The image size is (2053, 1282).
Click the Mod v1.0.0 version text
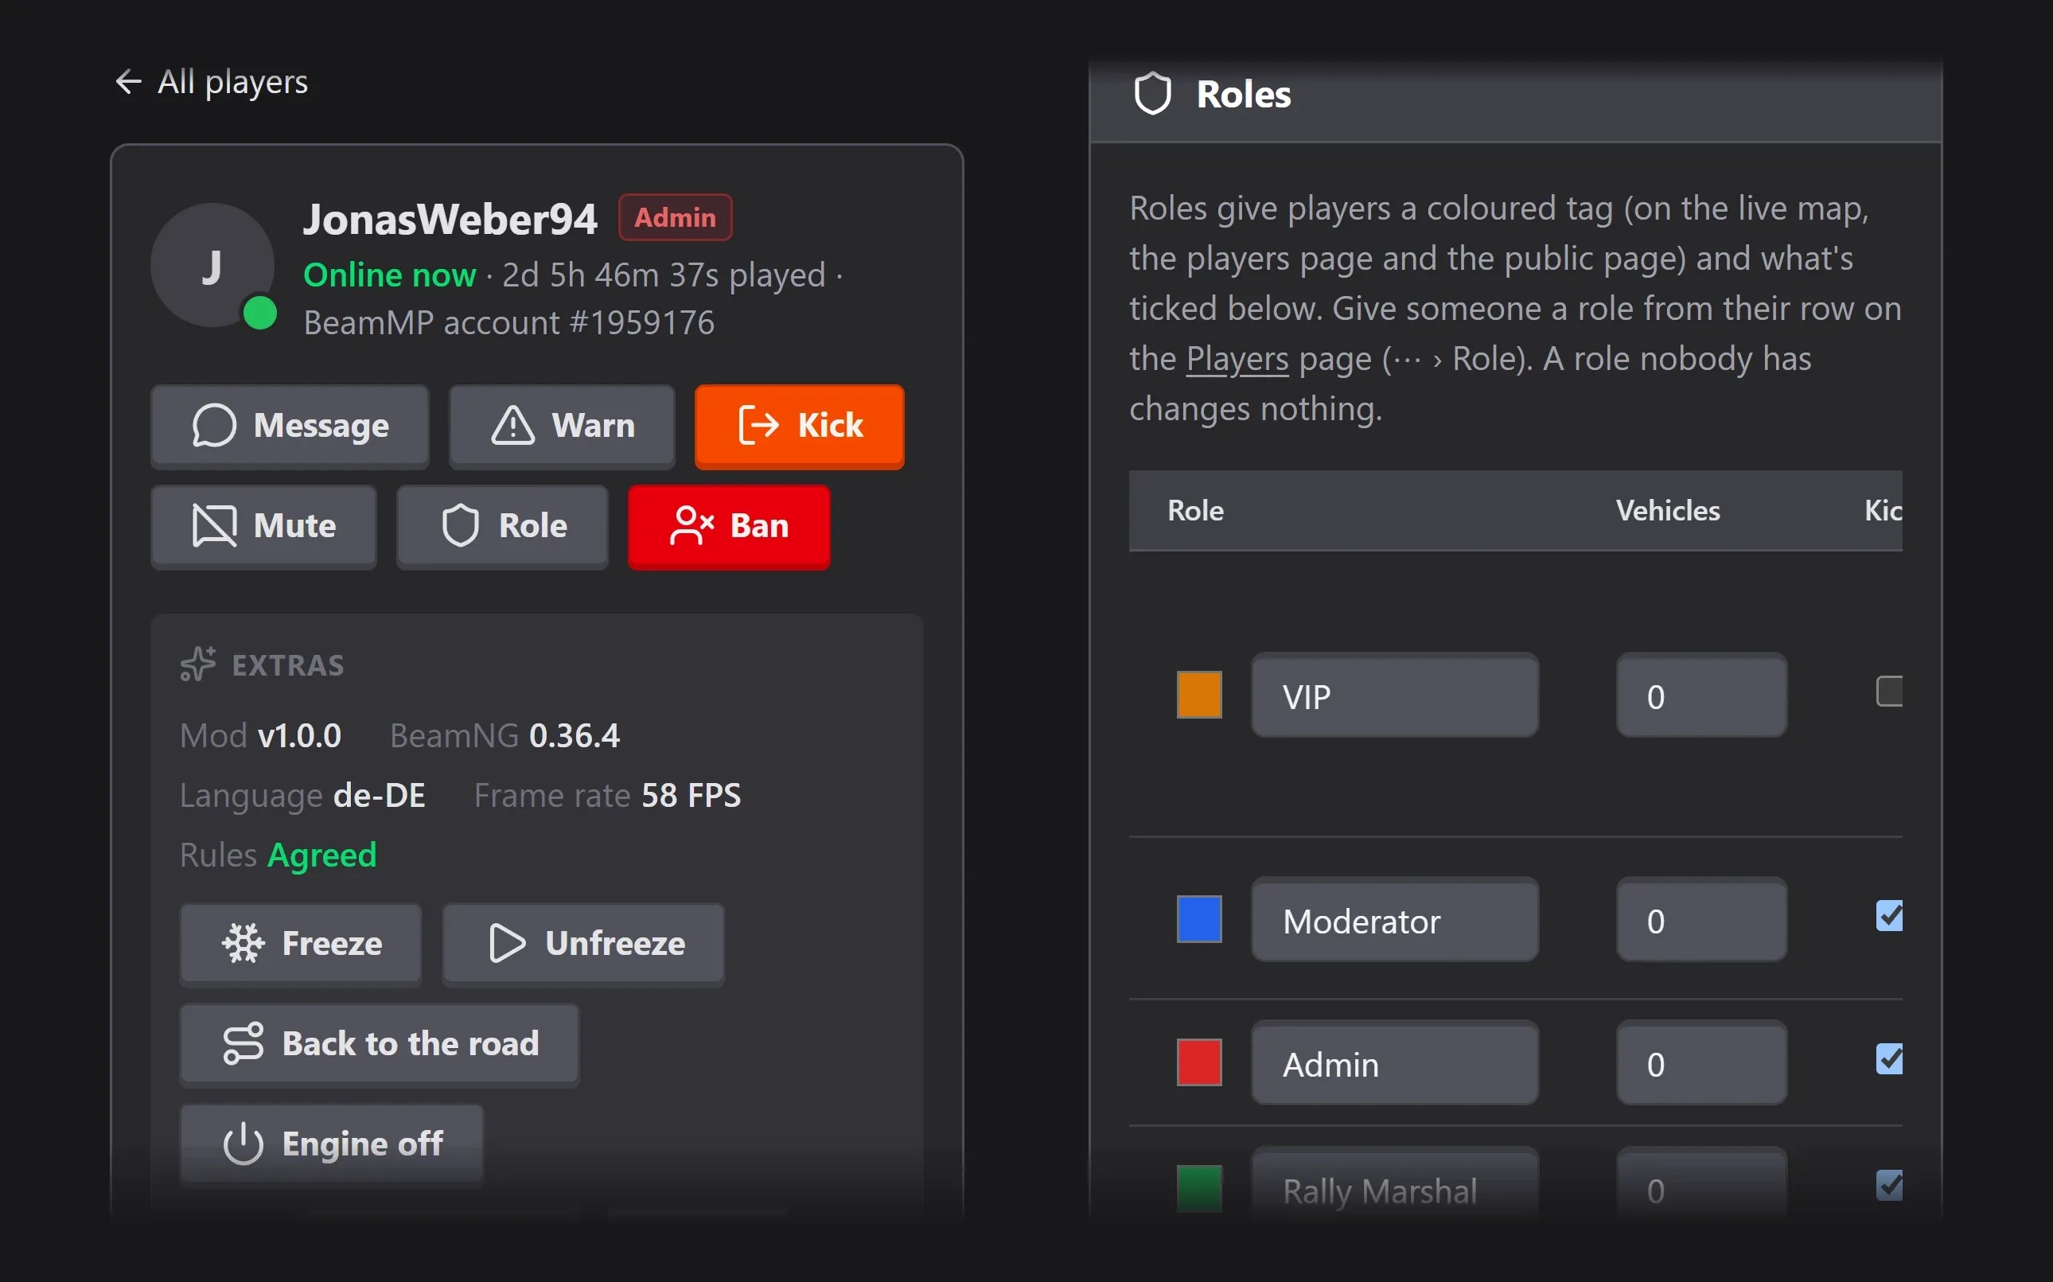[x=260, y=735]
